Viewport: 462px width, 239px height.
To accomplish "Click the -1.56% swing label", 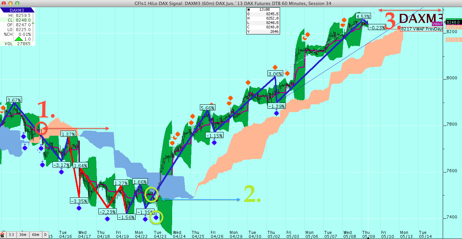I will 127,217.
